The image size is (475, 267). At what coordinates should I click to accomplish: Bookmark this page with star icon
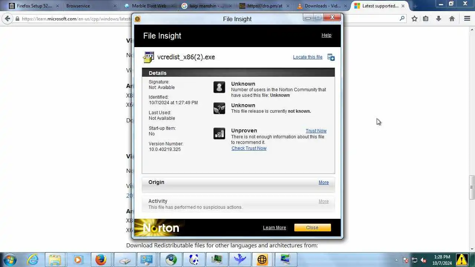(415, 19)
